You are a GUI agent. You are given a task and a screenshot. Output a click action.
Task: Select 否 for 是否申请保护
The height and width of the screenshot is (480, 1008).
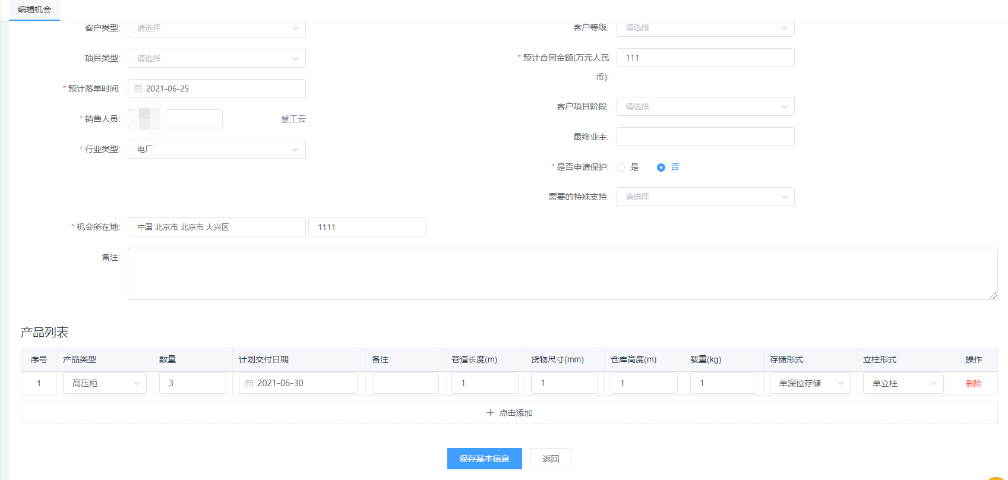[x=661, y=168]
